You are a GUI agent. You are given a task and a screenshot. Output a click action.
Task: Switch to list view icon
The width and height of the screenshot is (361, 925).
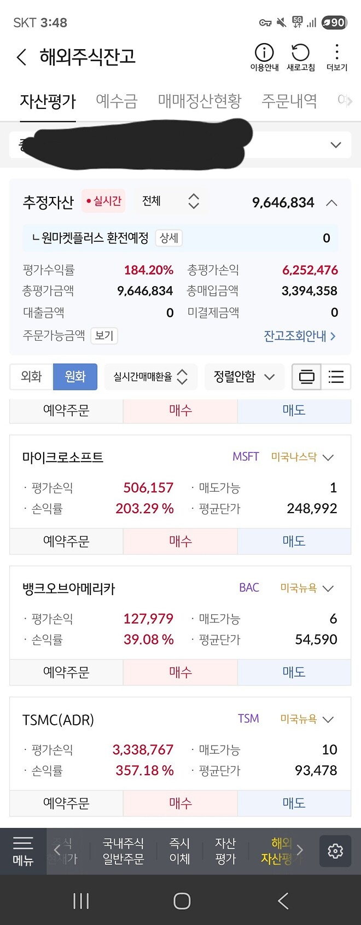[336, 377]
